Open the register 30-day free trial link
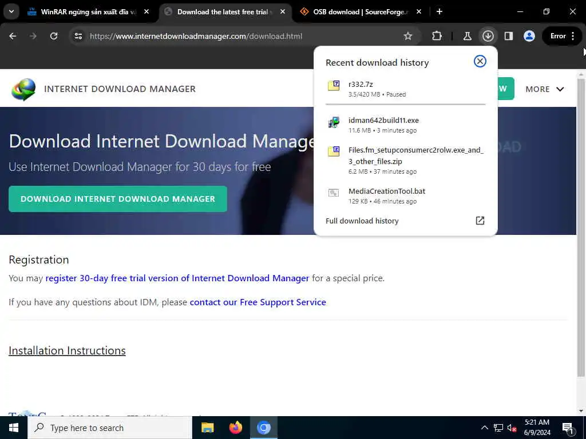586x439 pixels. tap(177, 278)
